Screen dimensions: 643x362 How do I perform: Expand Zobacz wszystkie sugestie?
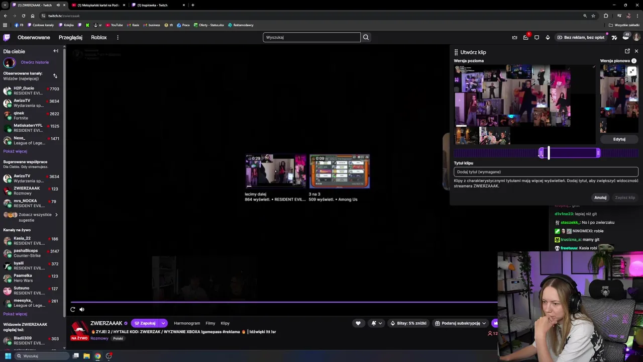[32, 217]
